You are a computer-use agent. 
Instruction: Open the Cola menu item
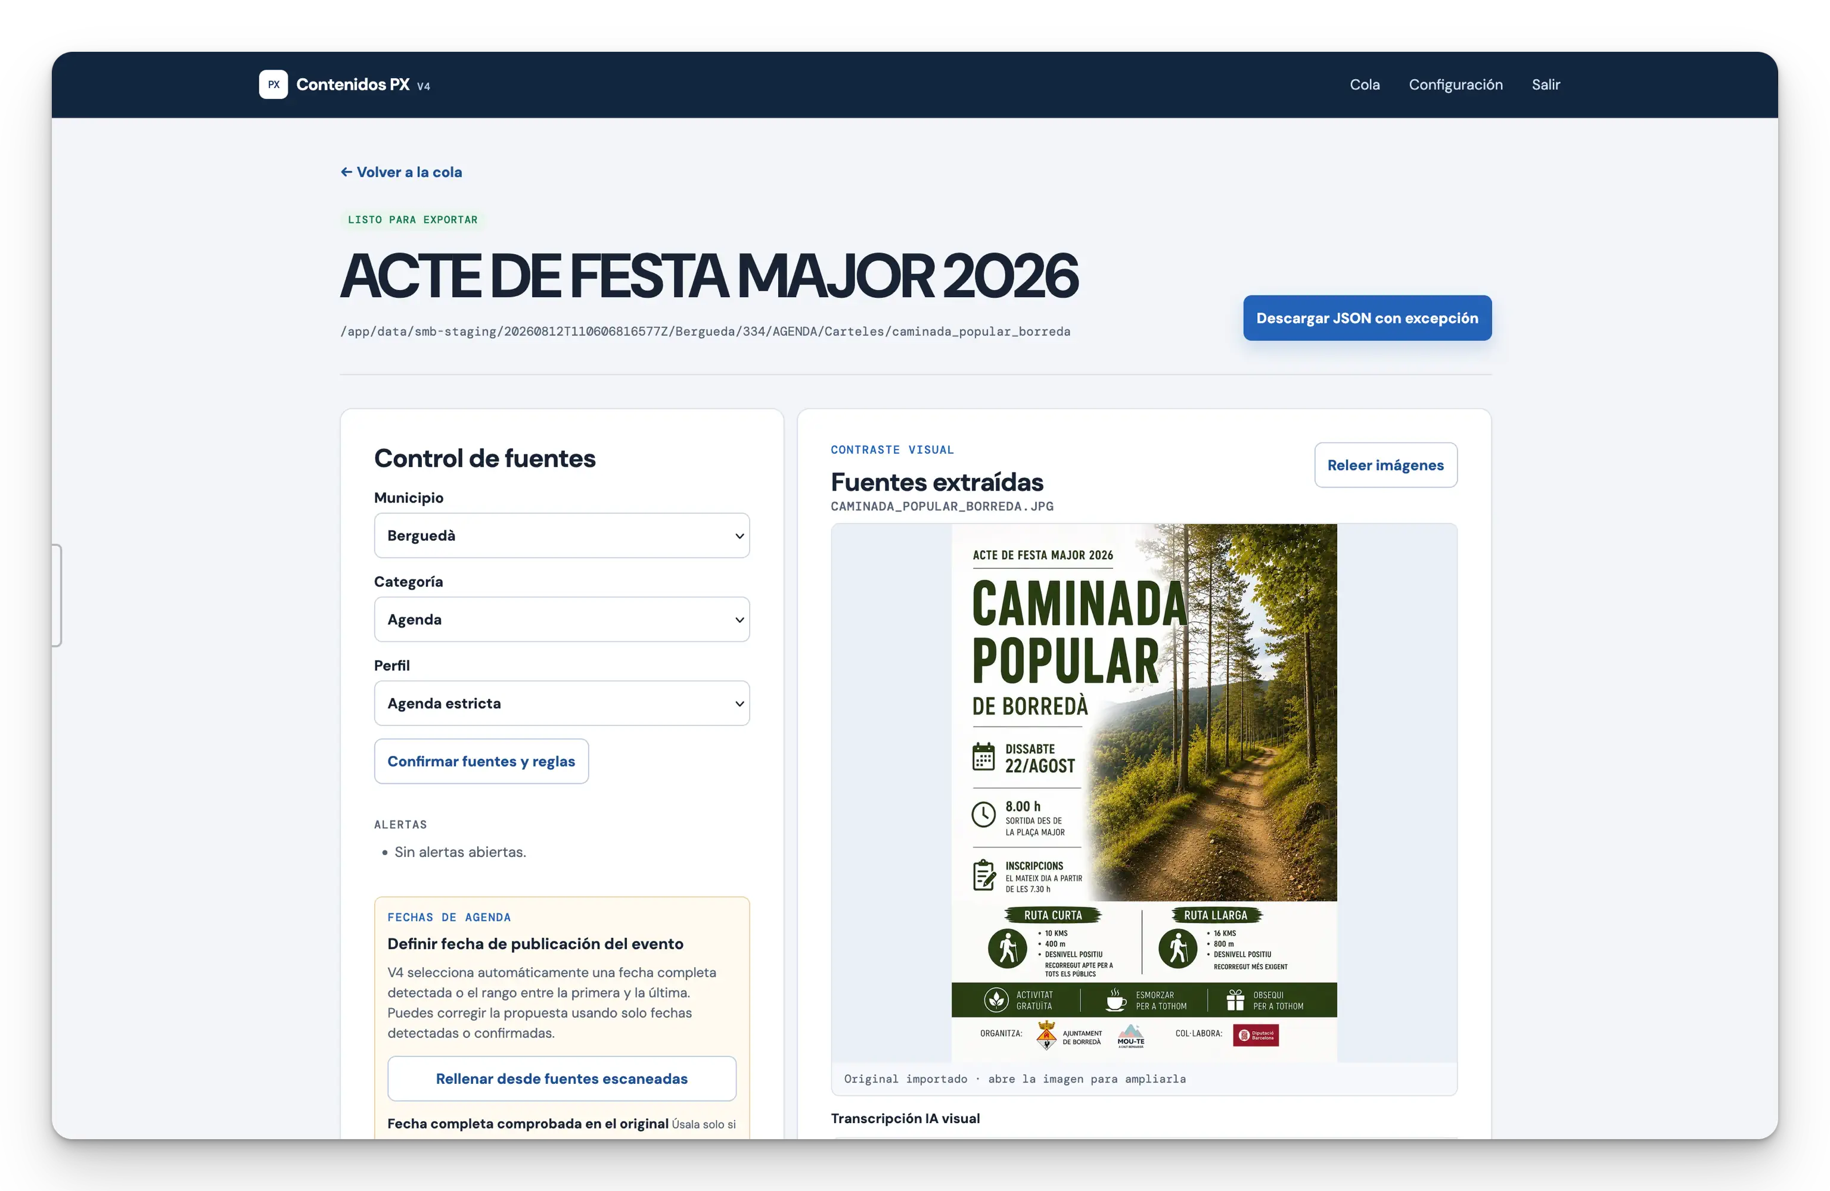[1364, 85]
